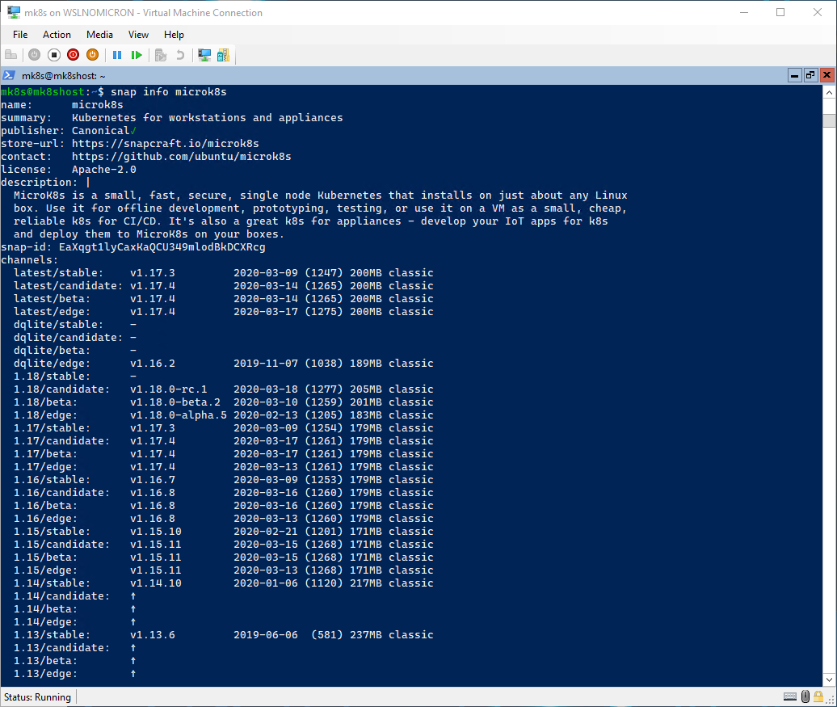Click the Revert undo arrow icon
The height and width of the screenshot is (707, 837).
(180, 55)
